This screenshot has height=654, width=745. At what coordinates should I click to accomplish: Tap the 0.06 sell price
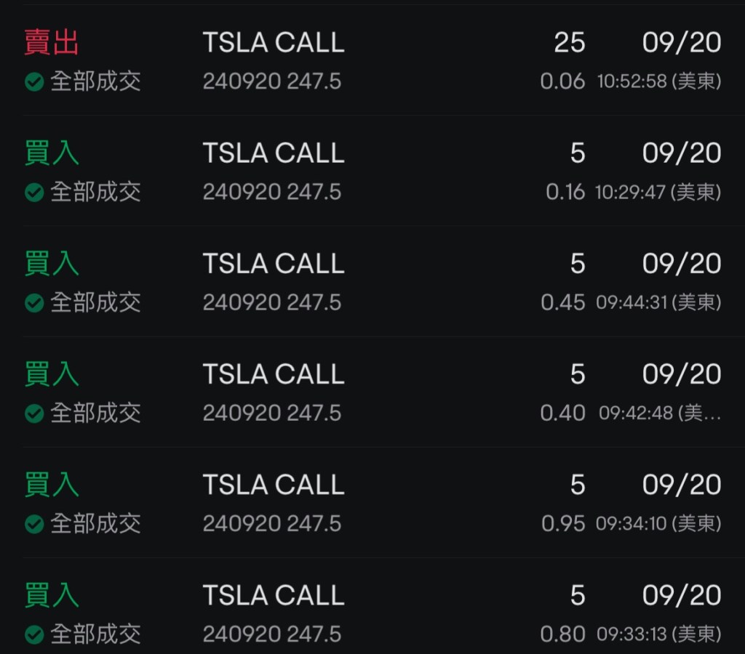pyautogui.click(x=562, y=81)
